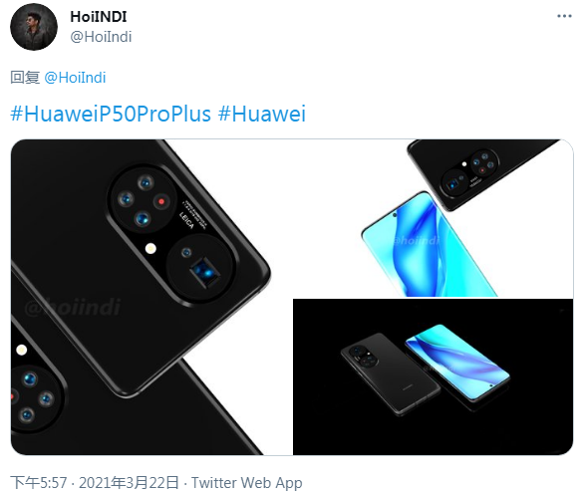
Task: Click the Twitter Web App source link
Action: (246, 483)
